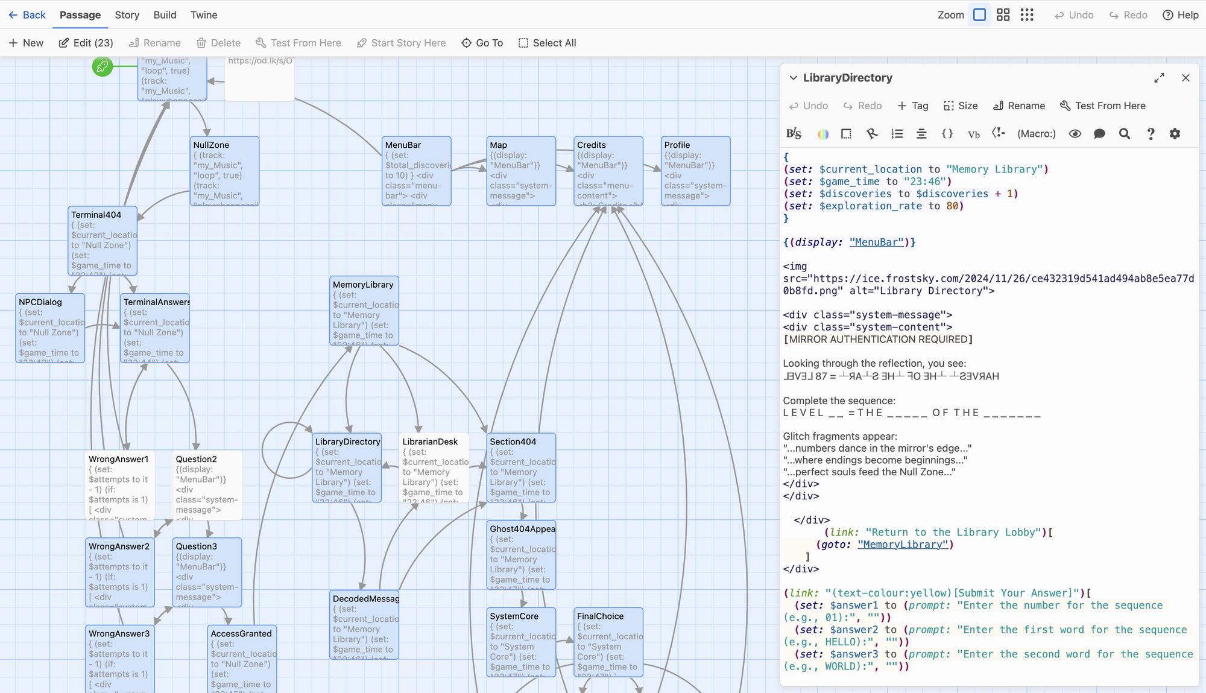Click the speech bubble dialog icon
This screenshot has height=693, width=1206.
pos(1099,134)
